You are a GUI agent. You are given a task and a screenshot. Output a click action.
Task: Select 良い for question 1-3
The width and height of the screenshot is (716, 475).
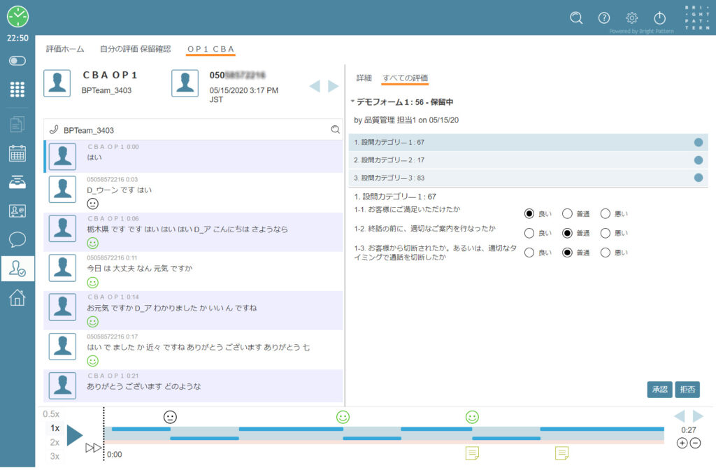tap(529, 253)
